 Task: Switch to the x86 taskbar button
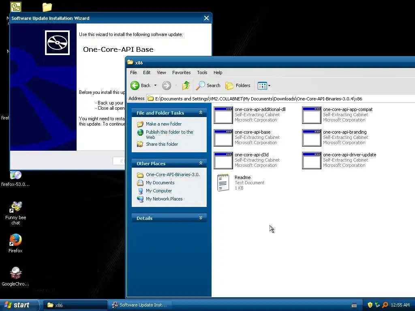click(75, 305)
